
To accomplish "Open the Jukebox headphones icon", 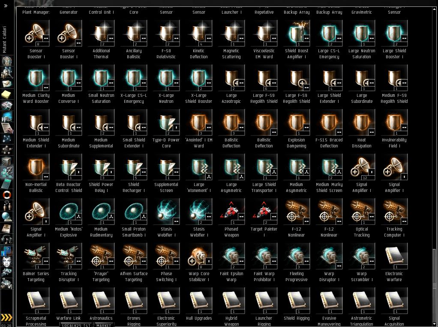I will point(7,239).
